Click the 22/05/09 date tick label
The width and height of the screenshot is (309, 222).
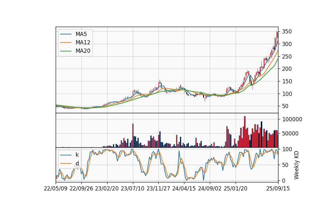click(x=56, y=189)
